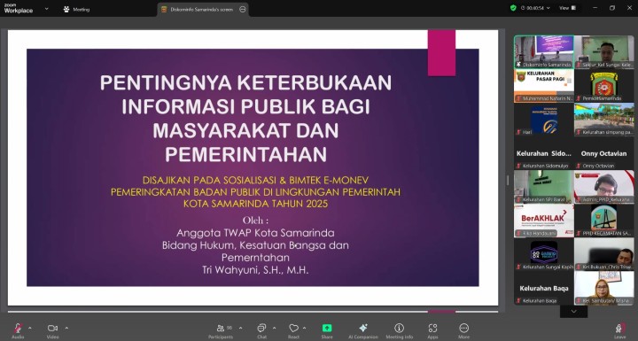Image resolution: width=638 pixels, height=341 pixels.
Task: Select the Diskominfo Samarinda video thumbnail
Action: click(x=544, y=51)
